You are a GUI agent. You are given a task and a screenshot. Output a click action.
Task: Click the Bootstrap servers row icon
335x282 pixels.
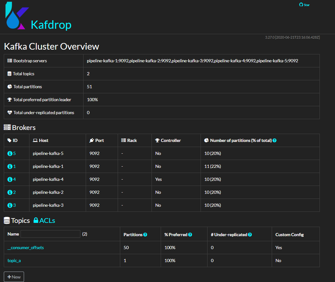[x=9, y=61]
